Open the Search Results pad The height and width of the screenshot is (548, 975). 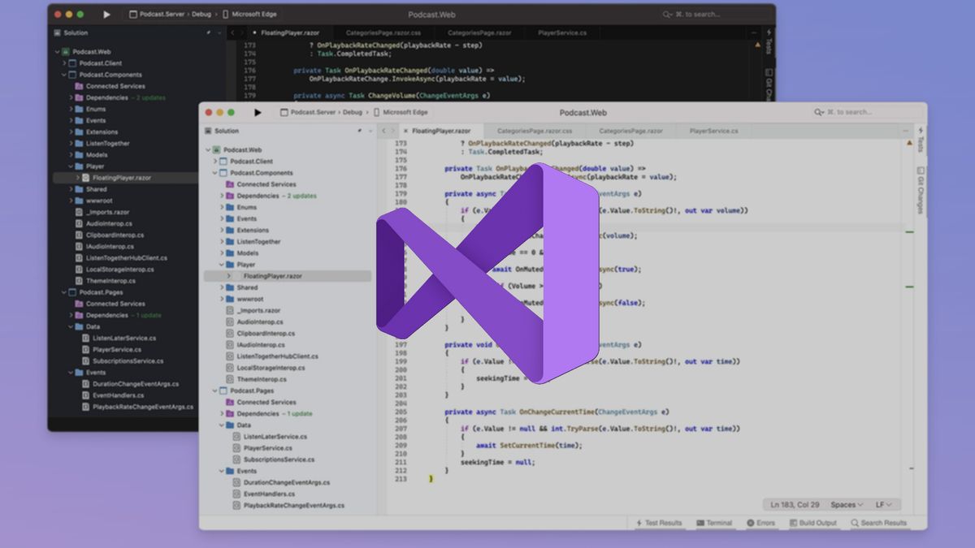[878, 523]
